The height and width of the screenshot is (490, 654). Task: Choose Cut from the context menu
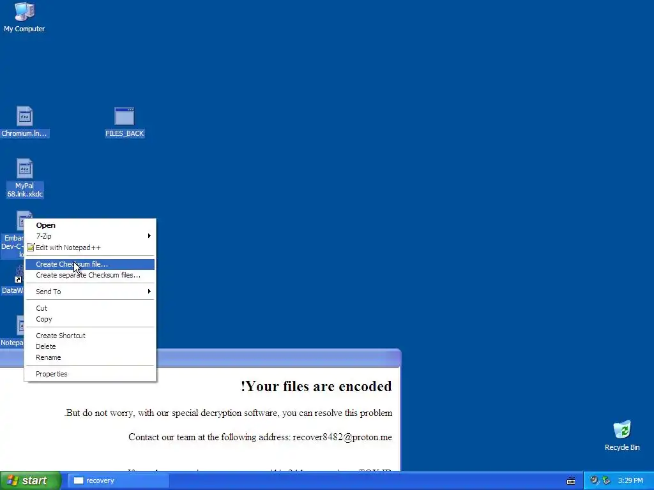coord(90,308)
